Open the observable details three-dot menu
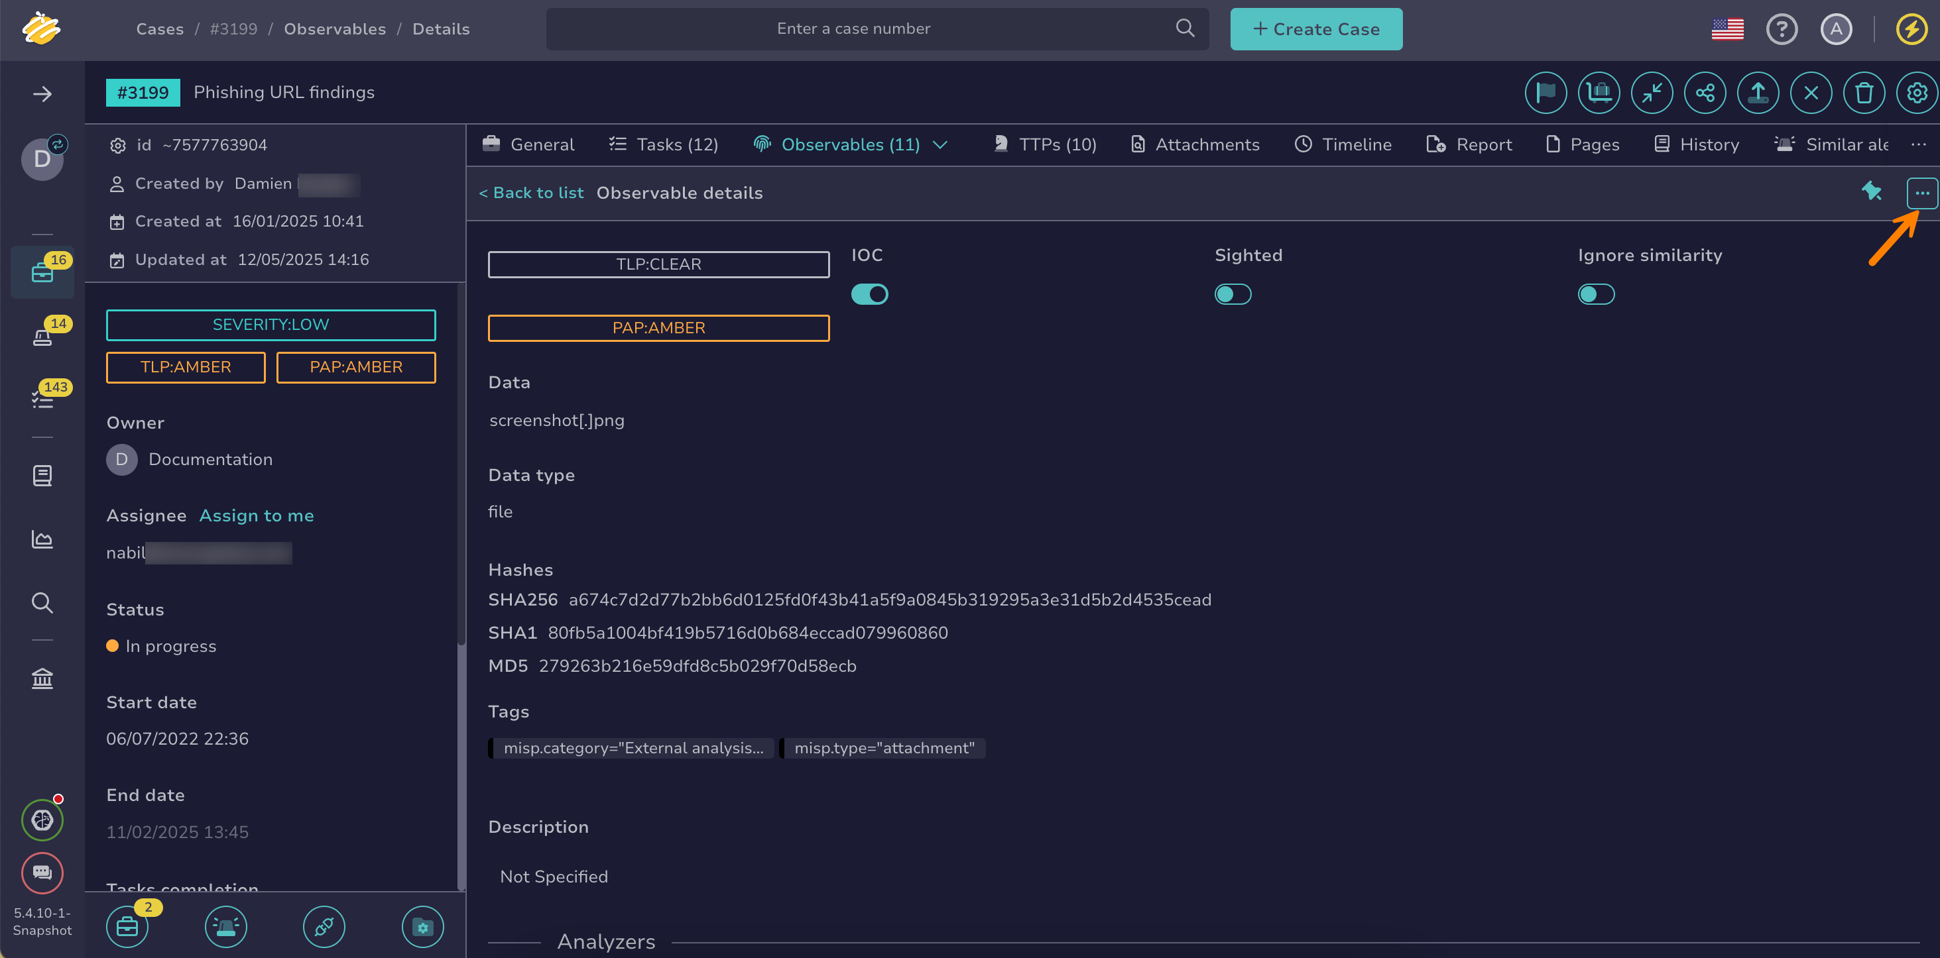 point(1921,193)
